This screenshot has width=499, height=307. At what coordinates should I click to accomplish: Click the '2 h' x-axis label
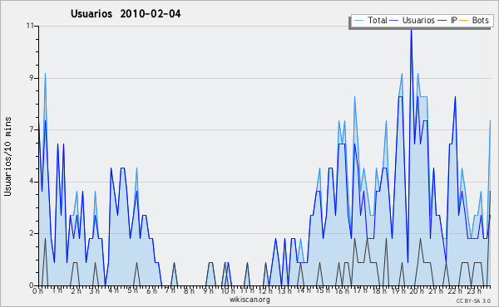pyautogui.click(x=76, y=291)
